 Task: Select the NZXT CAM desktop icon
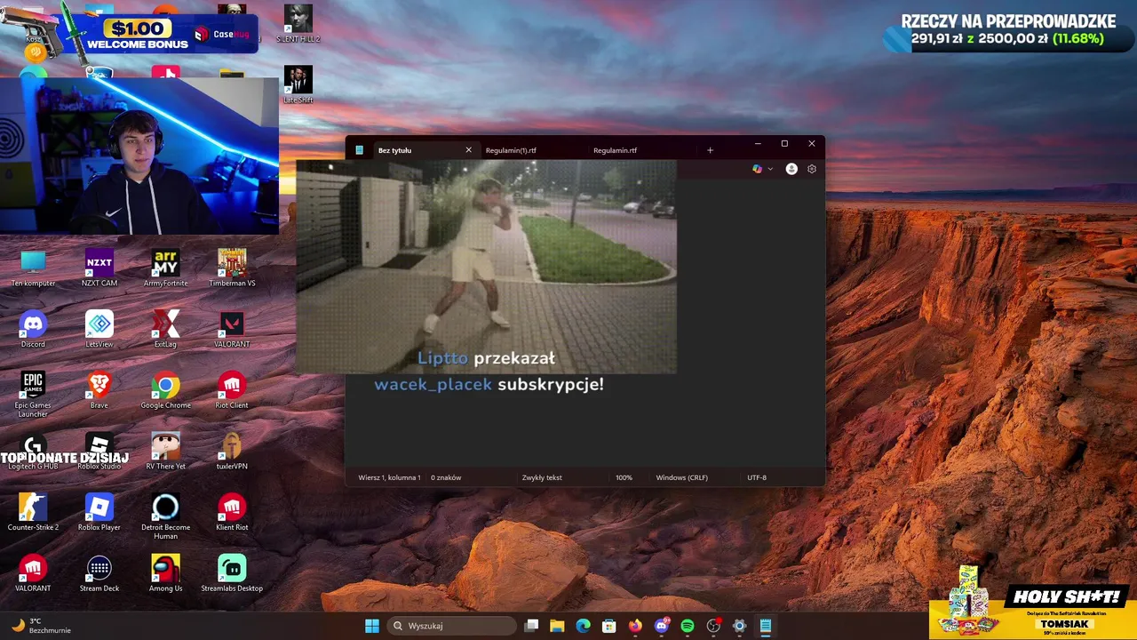coord(99,268)
